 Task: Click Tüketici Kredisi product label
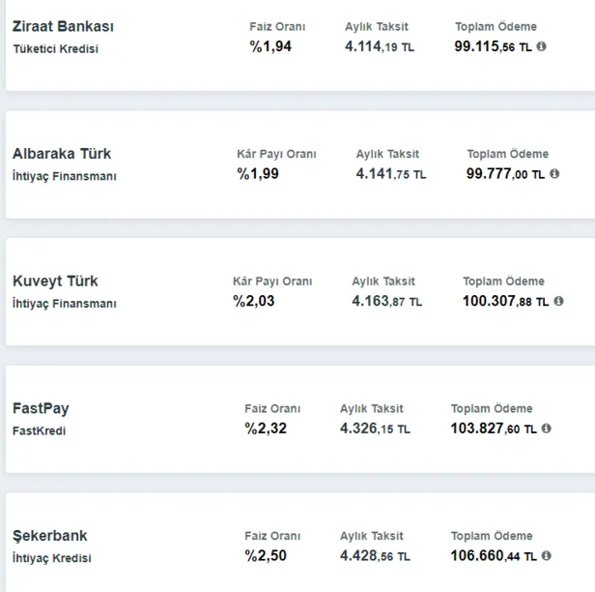[56, 48]
